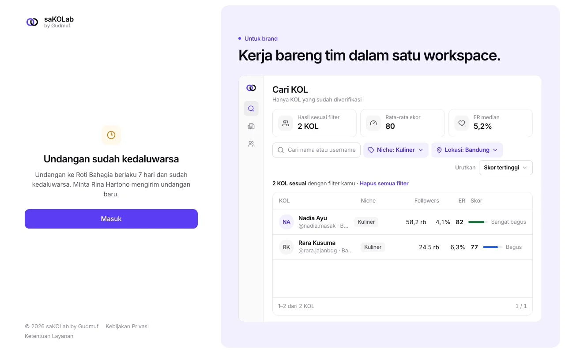Click the heart icon on ER median card

click(x=462, y=123)
